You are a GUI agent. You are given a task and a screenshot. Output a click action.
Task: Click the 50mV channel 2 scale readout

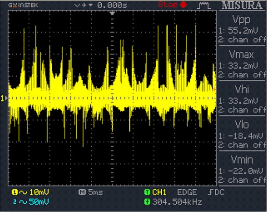coord(39,202)
